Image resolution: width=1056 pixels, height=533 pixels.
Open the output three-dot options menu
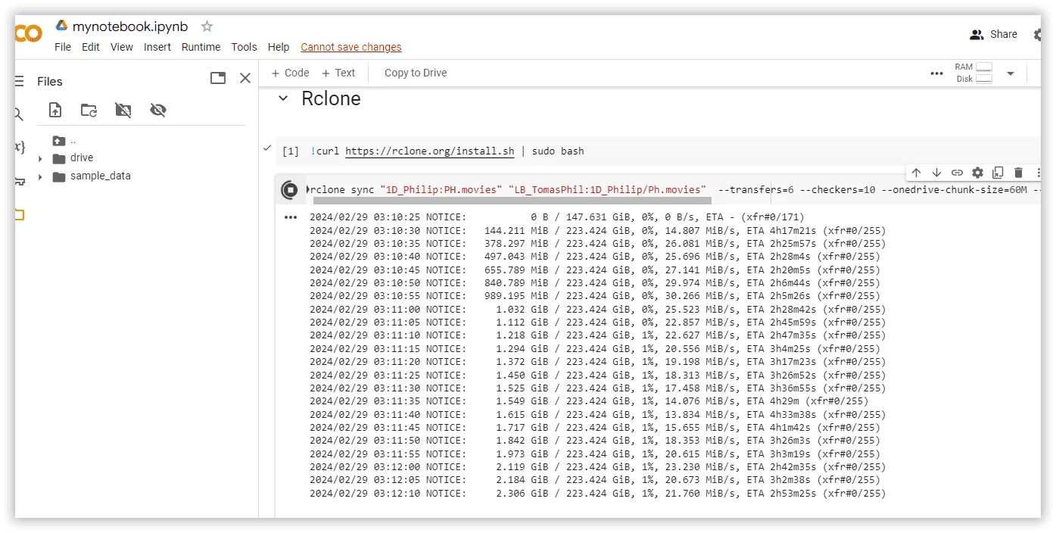[291, 217]
